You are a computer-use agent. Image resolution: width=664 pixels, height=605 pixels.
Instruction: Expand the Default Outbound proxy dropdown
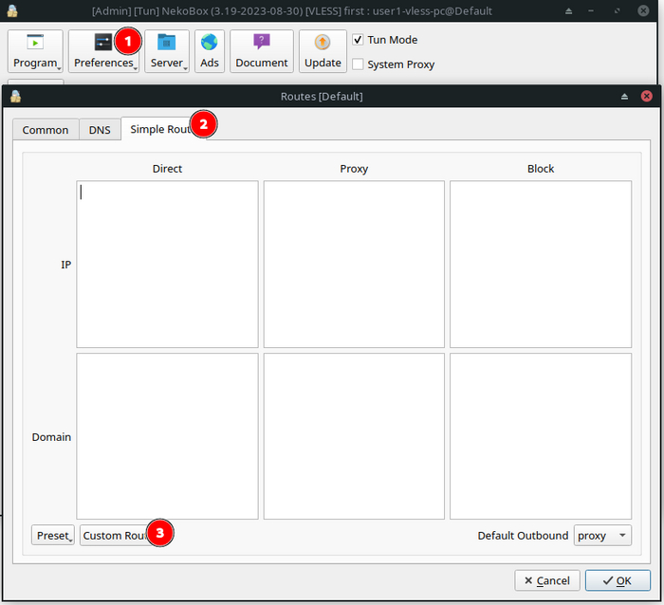602,536
